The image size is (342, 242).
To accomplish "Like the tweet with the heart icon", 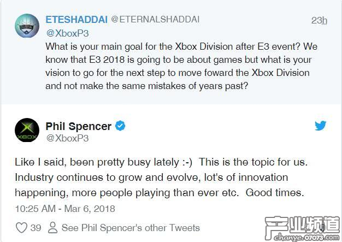I will [x=21, y=228].
